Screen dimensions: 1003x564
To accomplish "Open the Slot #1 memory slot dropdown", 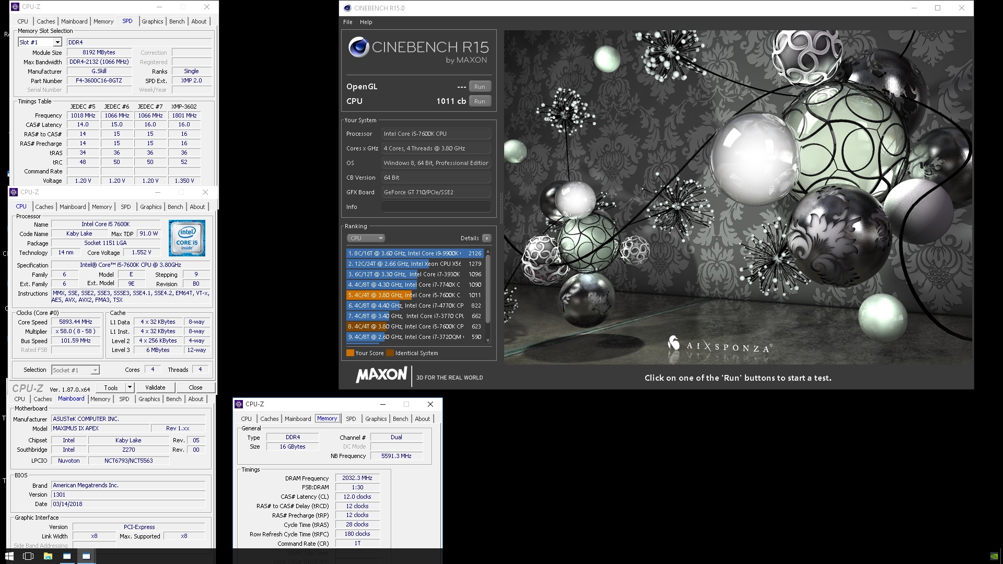I will pyautogui.click(x=57, y=42).
